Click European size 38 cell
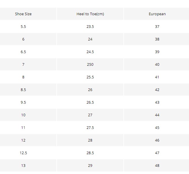This screenshot has width=189, height=174. (x=157, y=39)
